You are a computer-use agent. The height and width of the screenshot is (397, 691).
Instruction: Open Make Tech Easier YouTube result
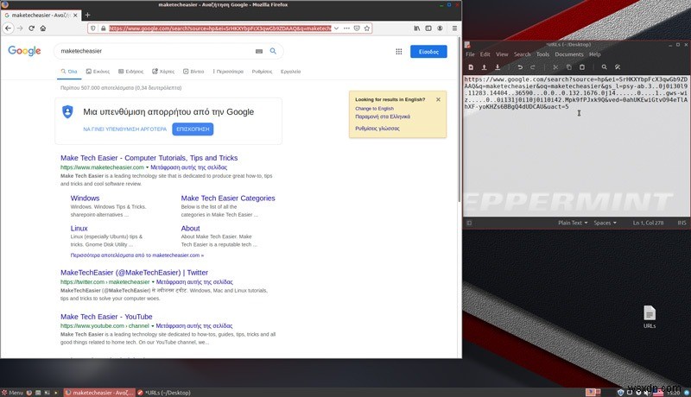[x=106, y=317]
